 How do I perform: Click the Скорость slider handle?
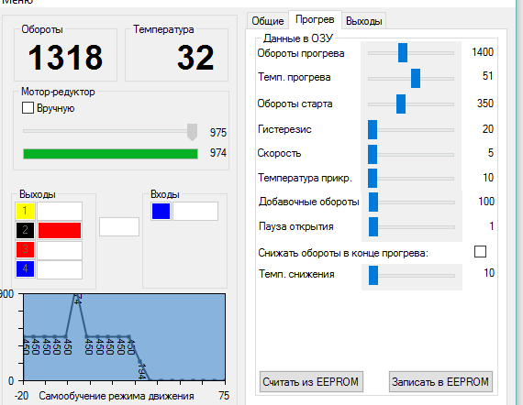coord(373,154)
